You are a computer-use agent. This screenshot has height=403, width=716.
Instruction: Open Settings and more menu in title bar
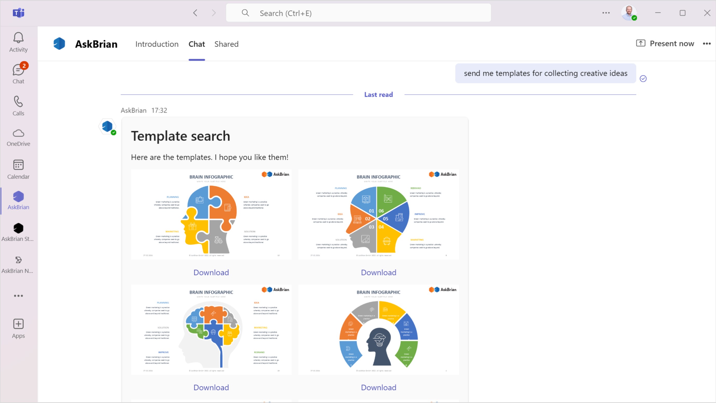(x=606, y=13)
